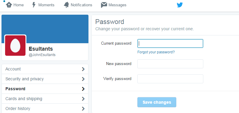Click the Order history chevron arrow
239x113 pixels.
(83, 109)
